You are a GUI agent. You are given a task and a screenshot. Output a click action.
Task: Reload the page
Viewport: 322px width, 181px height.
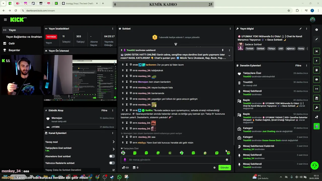pos(16,11)
